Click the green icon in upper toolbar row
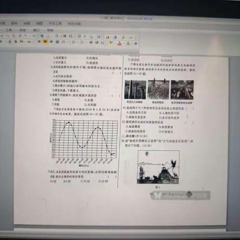This screenshot has width=240, height=240. [x=42, y=35]
